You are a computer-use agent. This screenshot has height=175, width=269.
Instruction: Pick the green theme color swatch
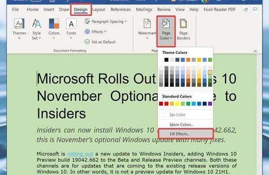(x=210, y=60)
